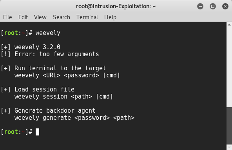Click the scrollbar up arrow
This screenshot has height=150, width=232.
(229, 25)
